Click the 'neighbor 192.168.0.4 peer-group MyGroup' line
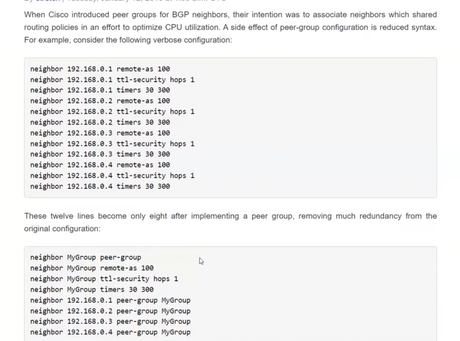The height and width of the screenshot is (341, 460). coord(110,332)
